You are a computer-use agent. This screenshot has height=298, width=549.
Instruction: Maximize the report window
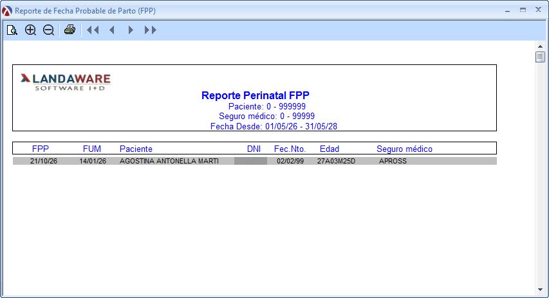(x=523, y=10)
